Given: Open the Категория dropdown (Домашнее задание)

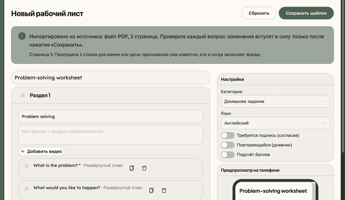Looking at the screenshot, I should pyautogui.click(x=275, y=101).
